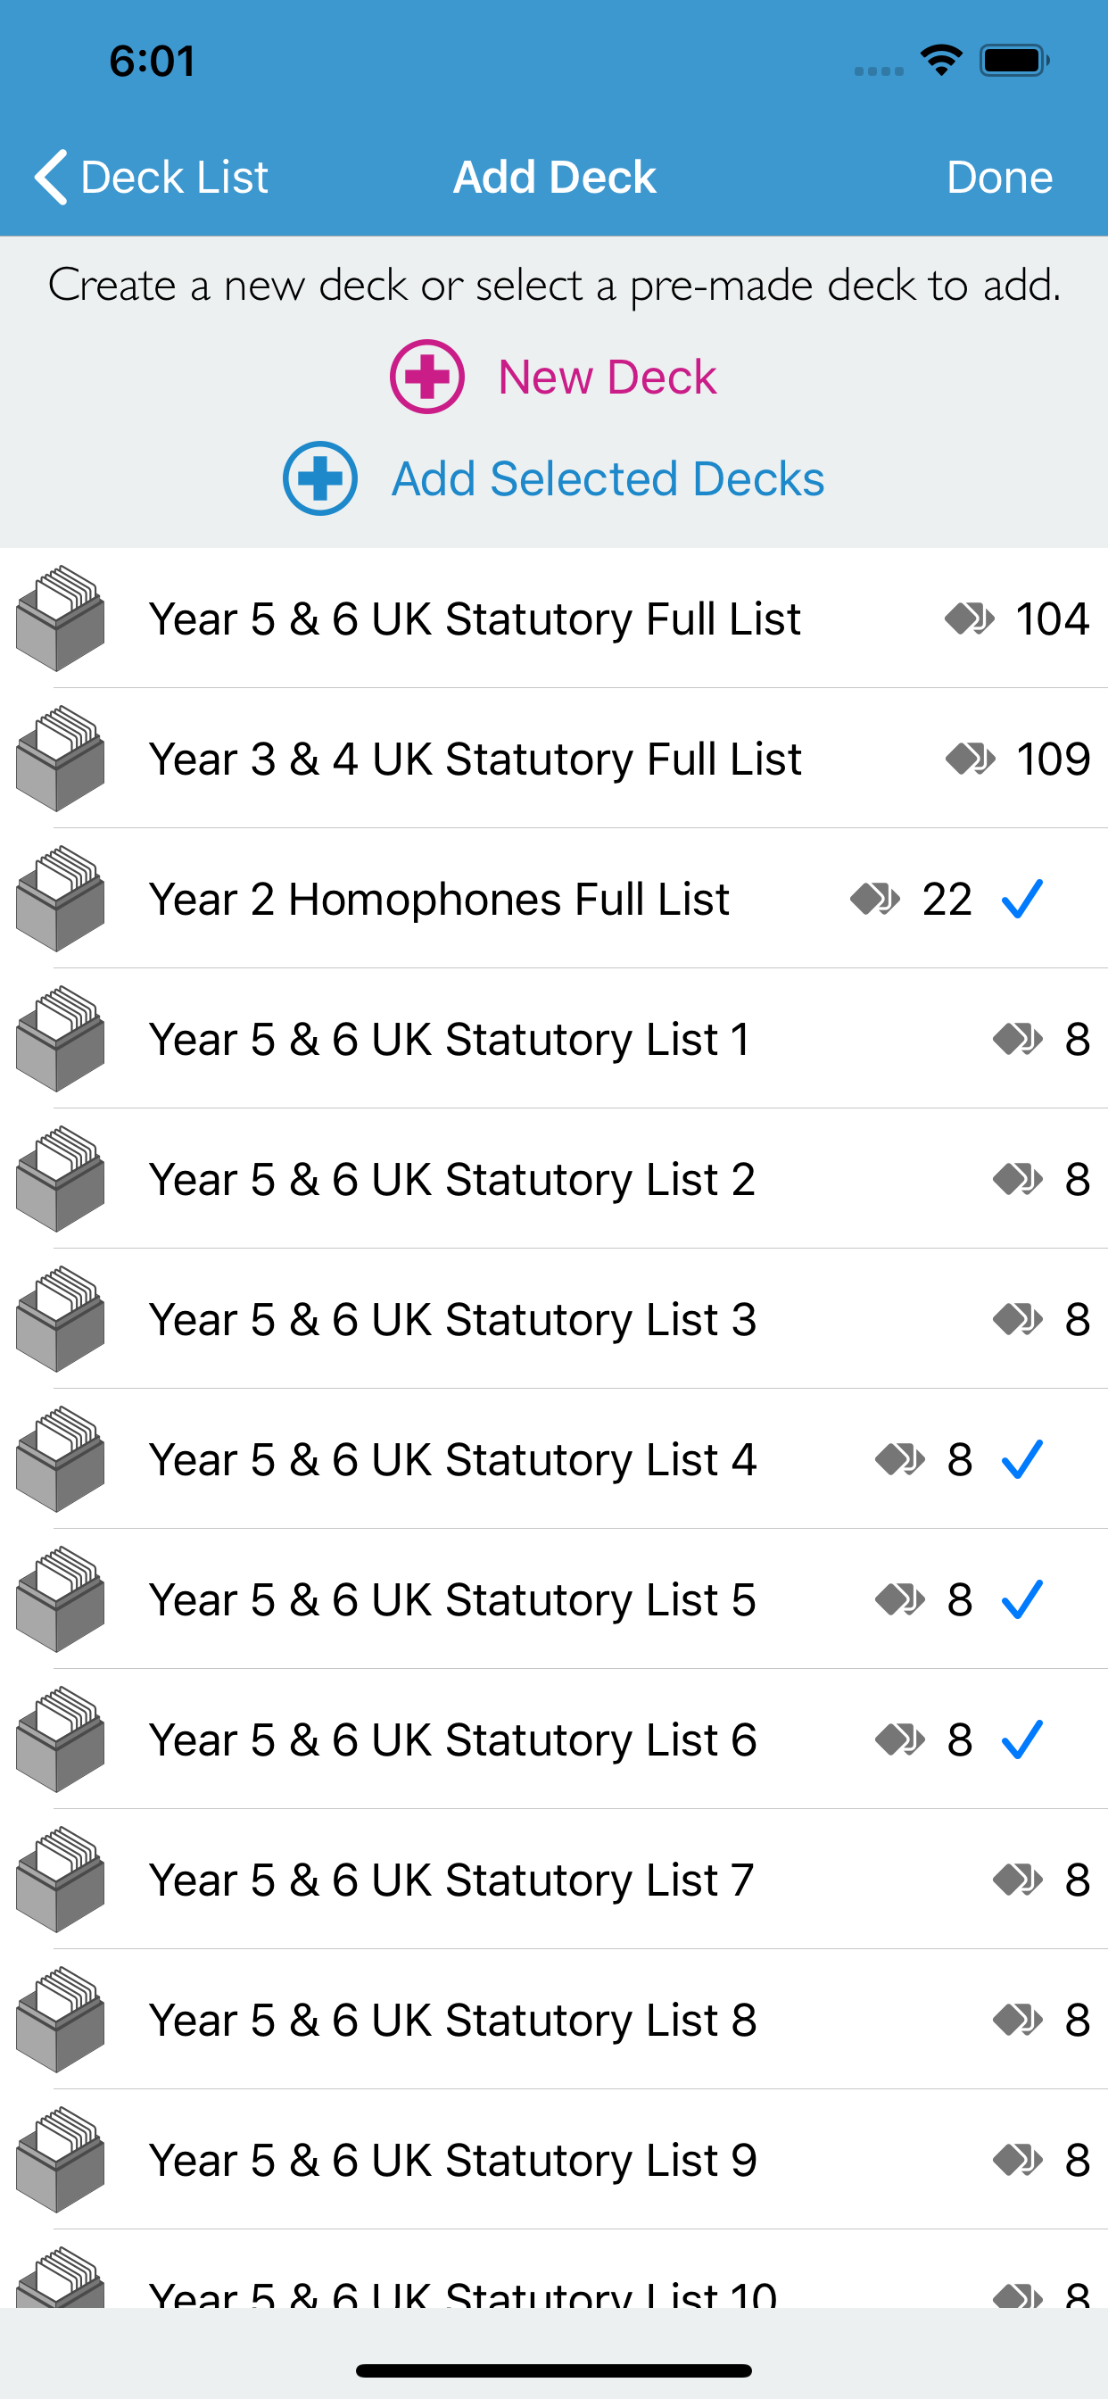Uncheck Year 5 & 6 Statutory List 6 checkmark

pos(1021,1739)
